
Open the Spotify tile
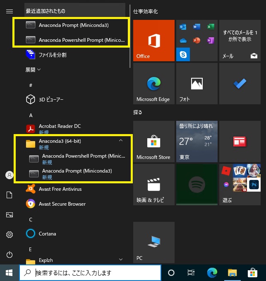coord(197,185)
